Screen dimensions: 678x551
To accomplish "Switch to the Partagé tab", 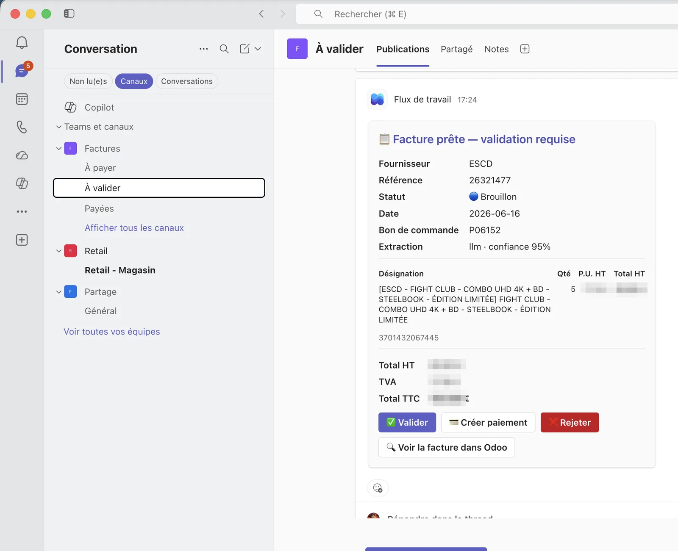I will click(x=456, y=49).
